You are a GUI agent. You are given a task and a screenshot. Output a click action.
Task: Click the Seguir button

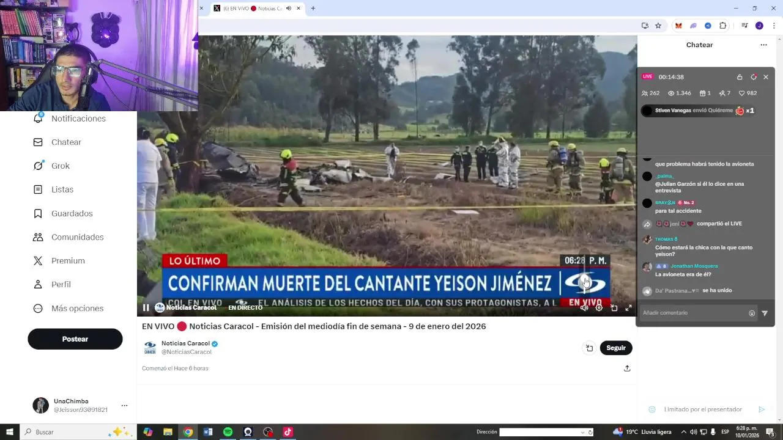click(x=616, y=348)
